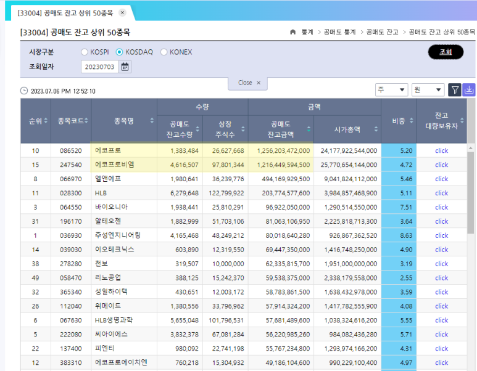The image size is (477, 371).
Task: Click the table's vertical scrollbar thumb
Action: tap(471, 193)
